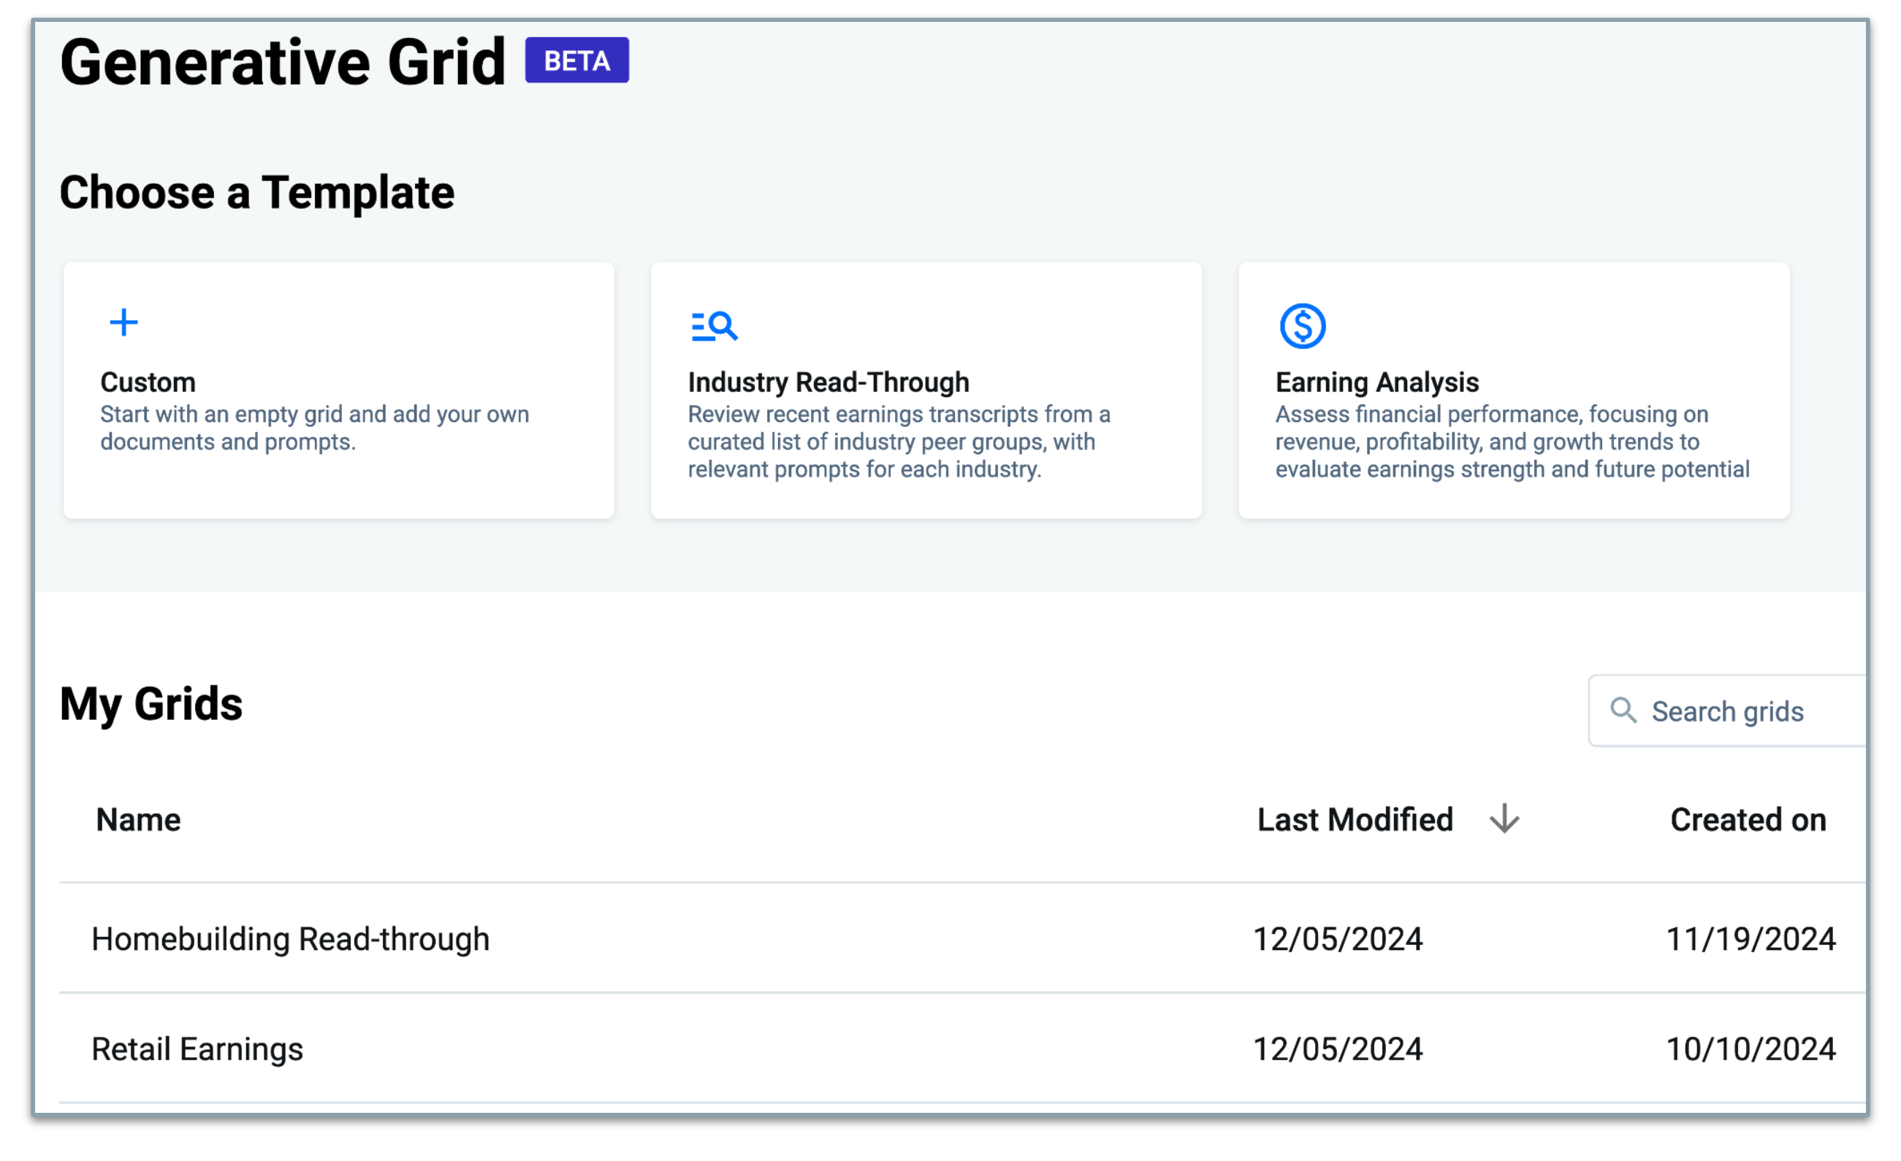Viewport: 1901px width, 1161px height.
Task: Click the Generative Grid page title
Action: pyautogui.click(x=282, y=61)
